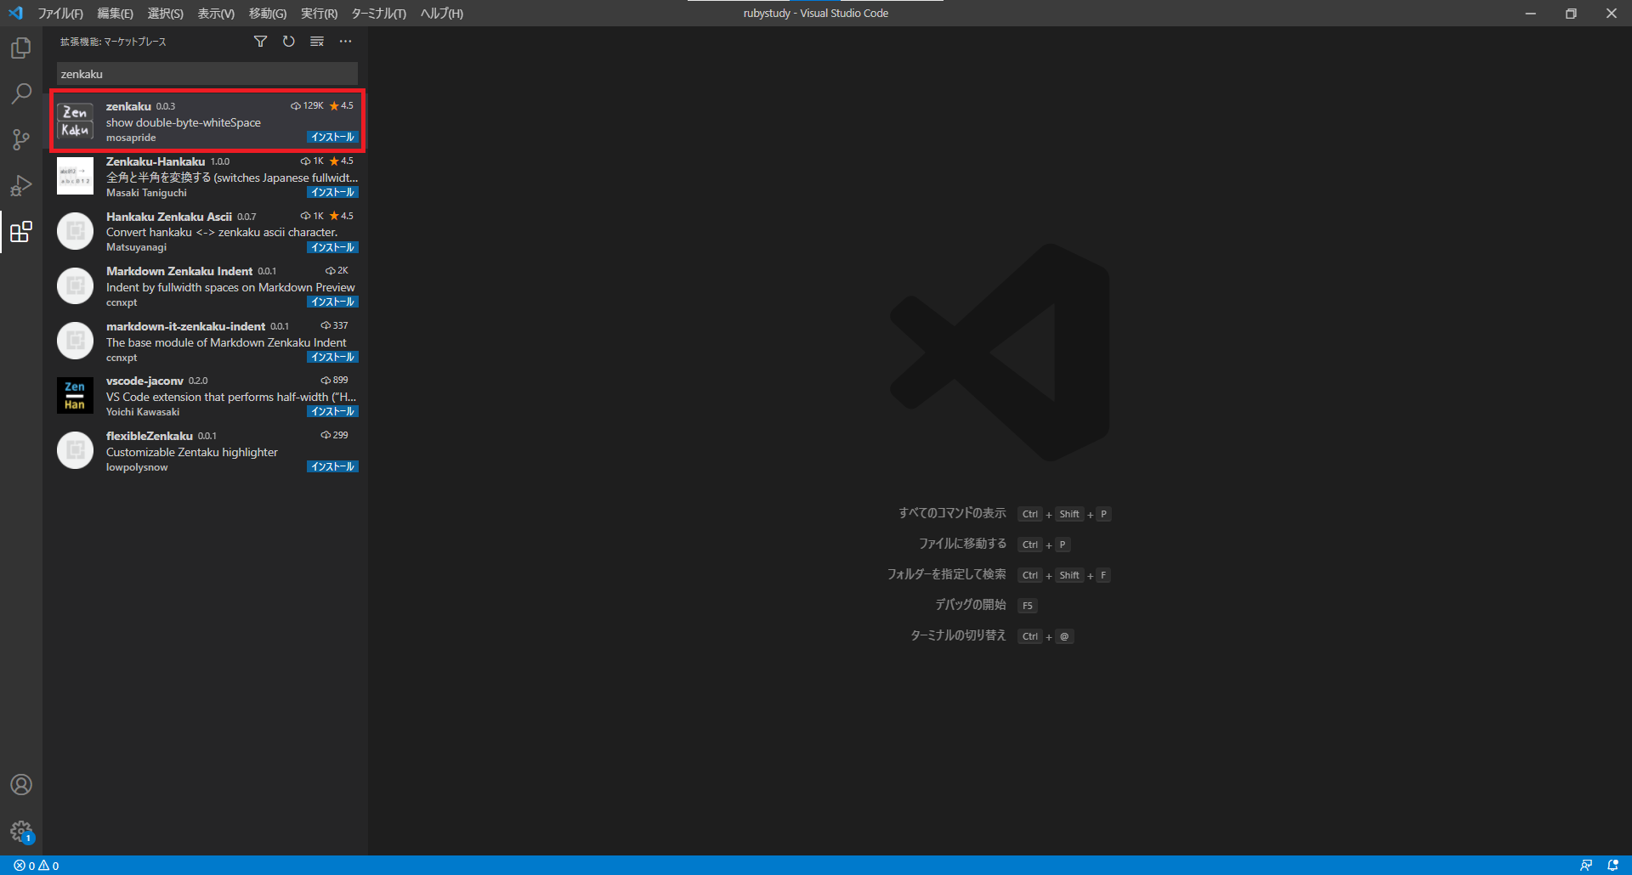Click the markdown-it-zenkaku-indent extension icon
Screen dimensions: 1632x875
(x=75, y=341)
